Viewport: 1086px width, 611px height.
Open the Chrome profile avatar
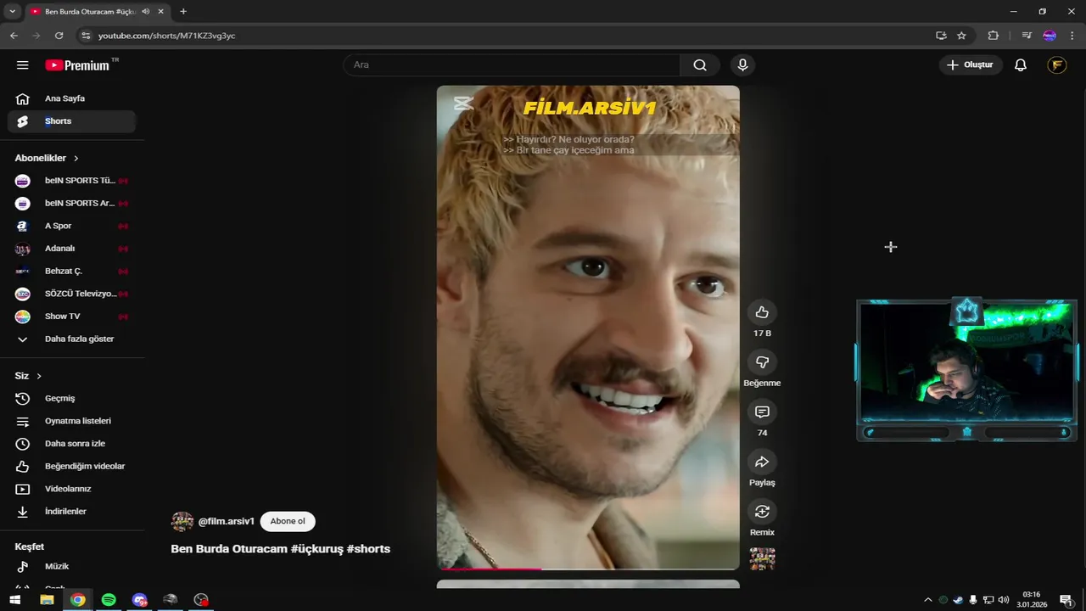(1050, 36)
